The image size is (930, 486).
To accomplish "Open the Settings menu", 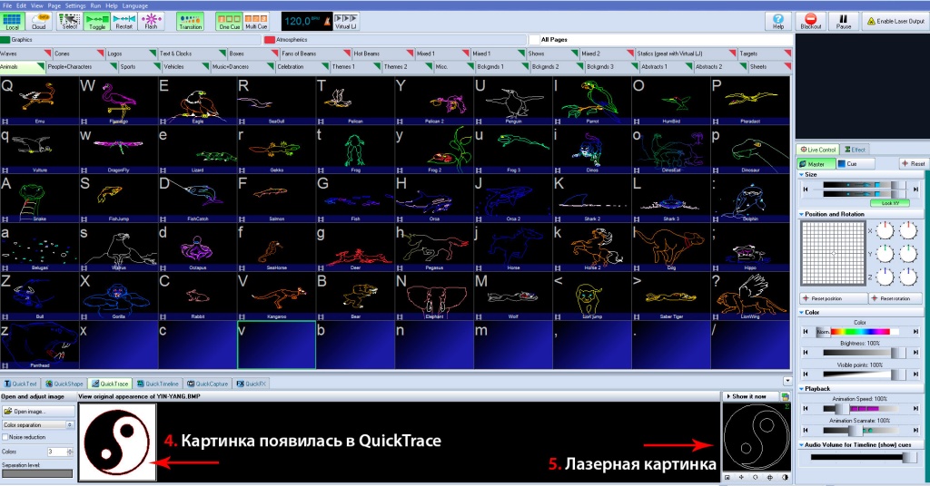I will 74,5.
